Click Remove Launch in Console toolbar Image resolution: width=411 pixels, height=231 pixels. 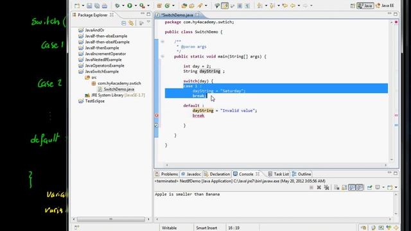[319, 187]
